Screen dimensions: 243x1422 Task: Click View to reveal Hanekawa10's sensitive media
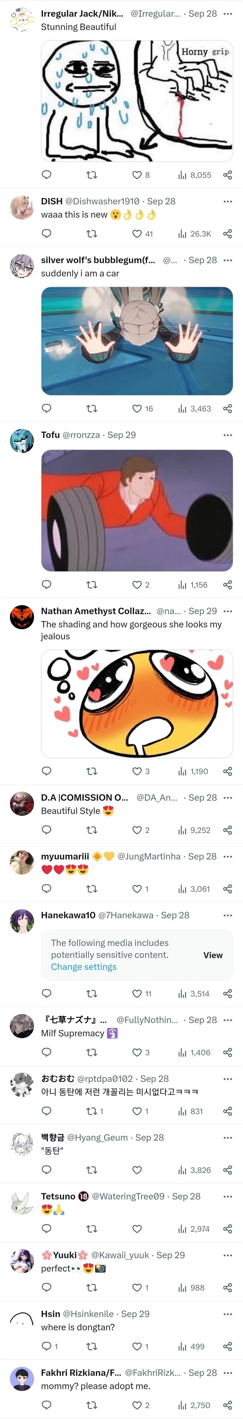[x=213, y=955]
